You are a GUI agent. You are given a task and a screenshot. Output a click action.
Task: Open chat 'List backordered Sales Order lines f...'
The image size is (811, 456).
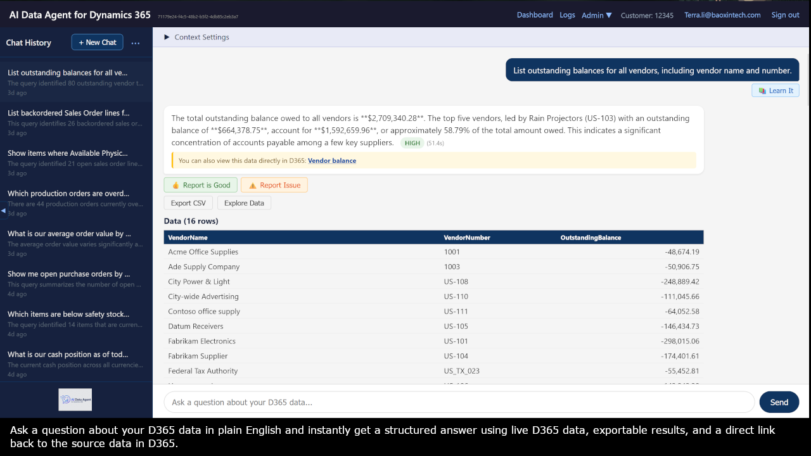[x=76, y=123]
